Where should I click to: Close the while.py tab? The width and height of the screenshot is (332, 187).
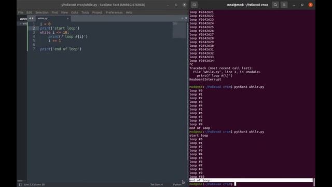click(68, 19)
